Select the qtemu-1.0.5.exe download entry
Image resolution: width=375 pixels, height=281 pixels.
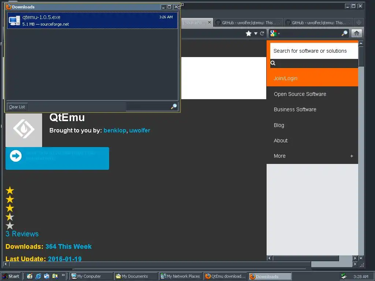(x=92, y=20)
